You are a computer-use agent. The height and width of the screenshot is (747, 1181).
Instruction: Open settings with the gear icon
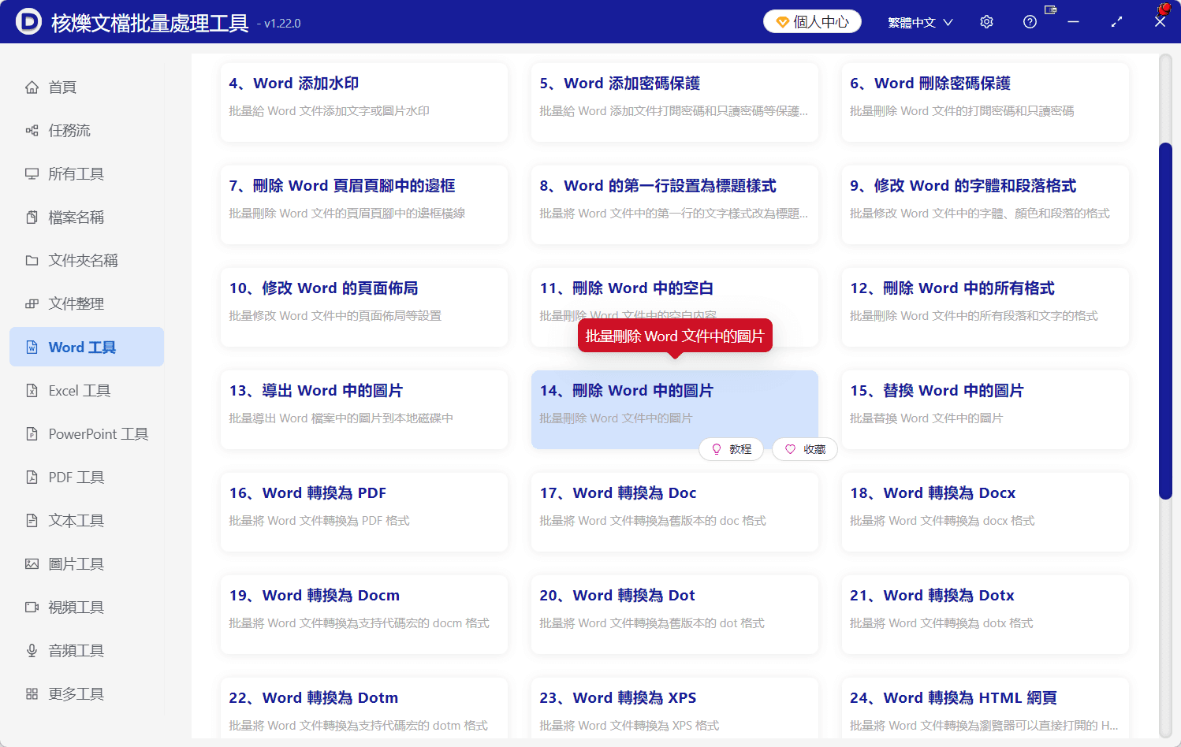(986, 21)
